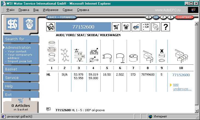The width and height of the screenshot is (200, 120).
Task: Open the Избранное menu
Action: click(x=51, y=10)
